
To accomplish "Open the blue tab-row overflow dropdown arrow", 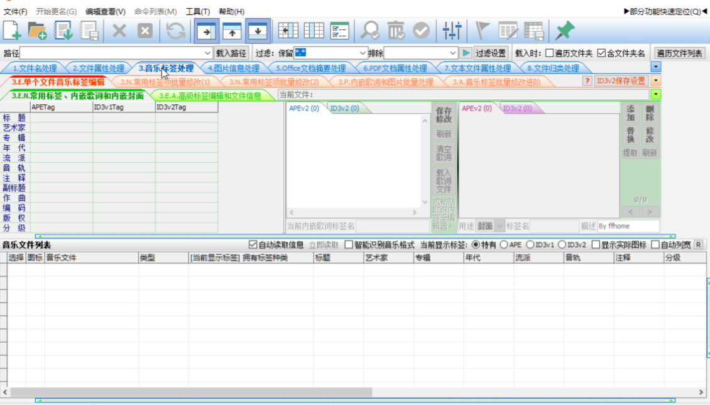I will click(x=656, y=67).
